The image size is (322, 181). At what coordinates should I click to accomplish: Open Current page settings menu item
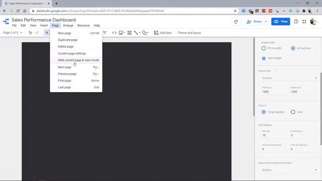[x=76, y=53]
